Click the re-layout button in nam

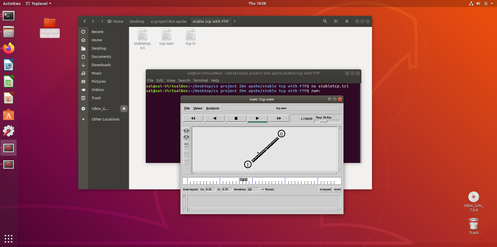coord(325,189)
